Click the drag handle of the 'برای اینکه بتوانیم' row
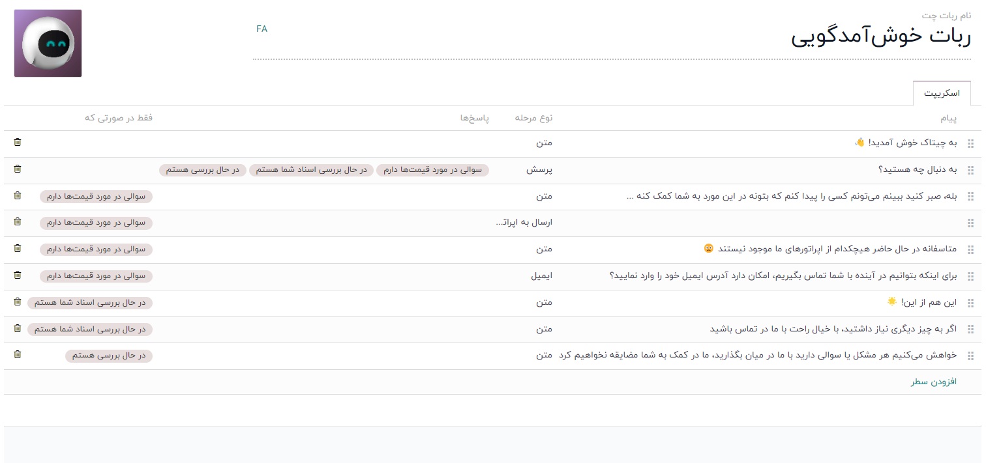Image resolution: width=986 pixels, height=463 pixels. (x=970, y=276)
